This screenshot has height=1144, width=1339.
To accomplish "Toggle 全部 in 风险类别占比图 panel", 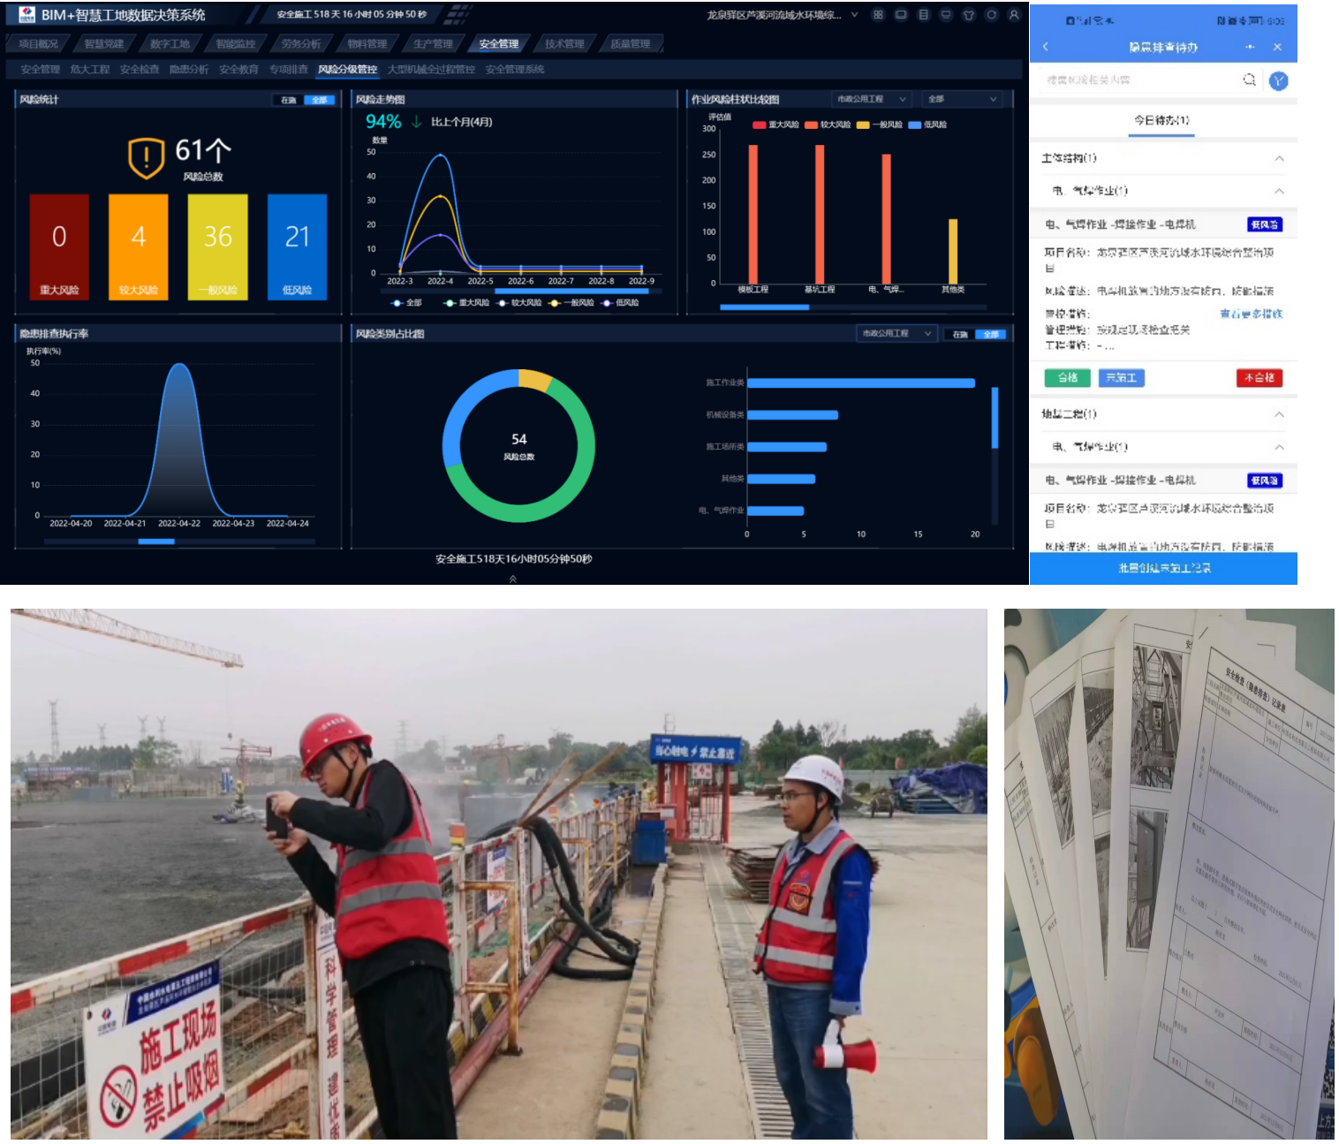I will [990, 334].
